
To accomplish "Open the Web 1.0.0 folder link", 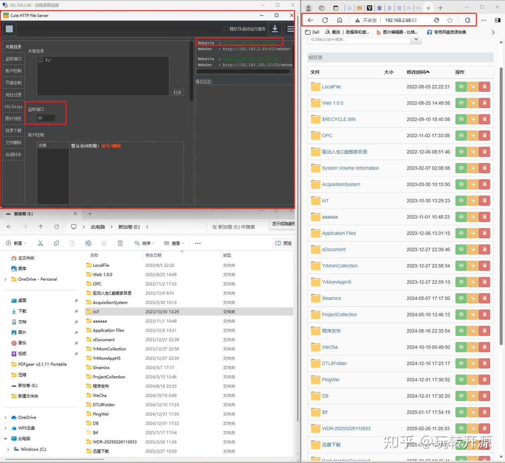I will pyautogui.click(x=332, y=103).
